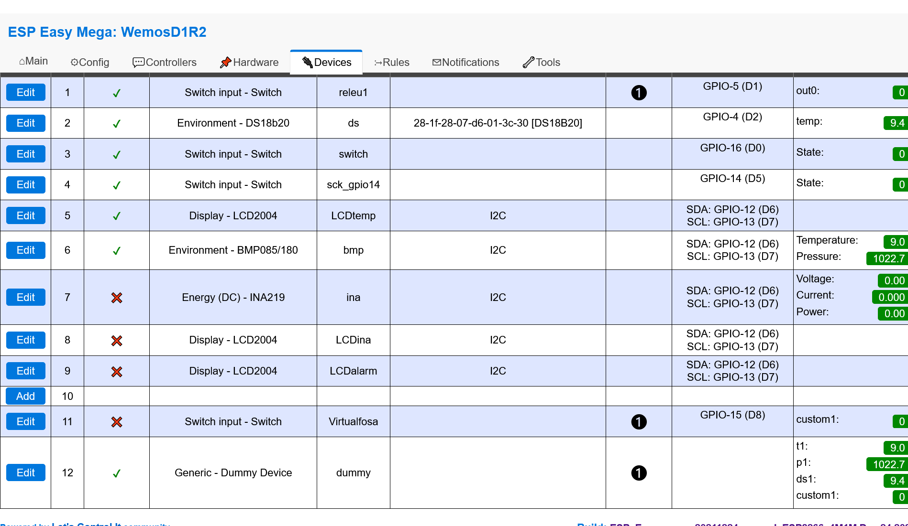
Task: Click the enabled checkmark for dummy
Action: click(x=116, y=473)
